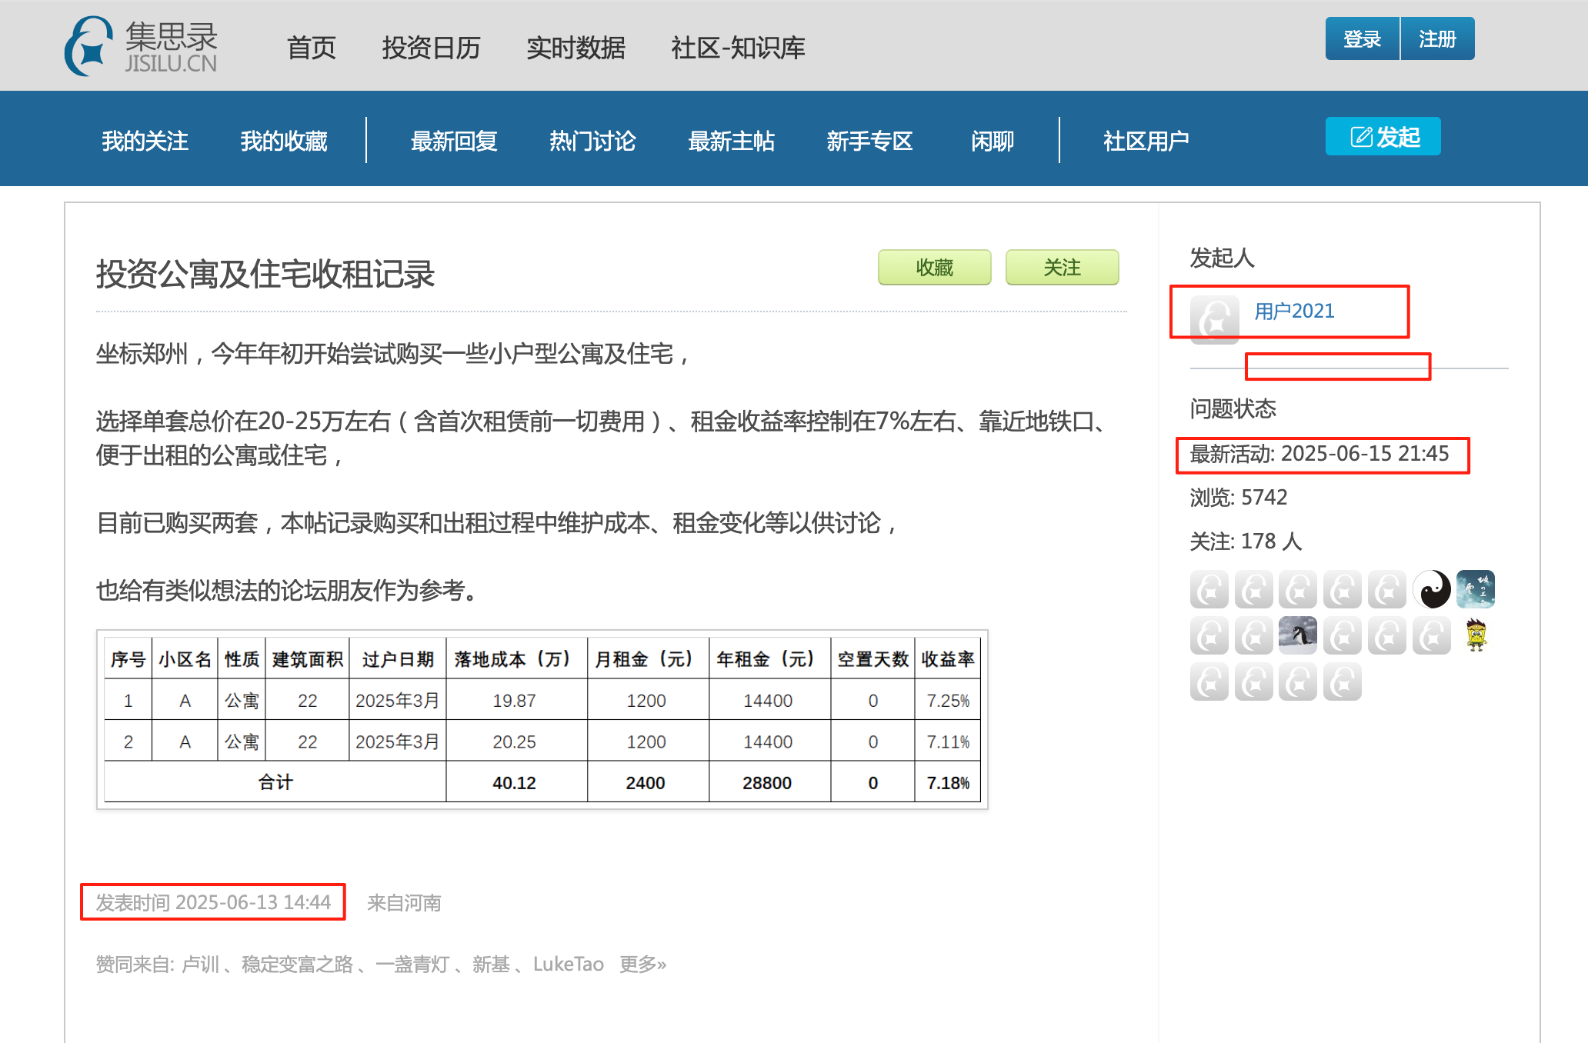Click the 登录 button
The width and height of the screenshot is (1588, 1043).
coord(1362,38)
